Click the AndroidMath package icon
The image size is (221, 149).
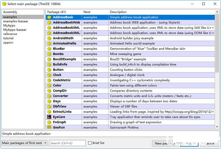coord(49,38)
